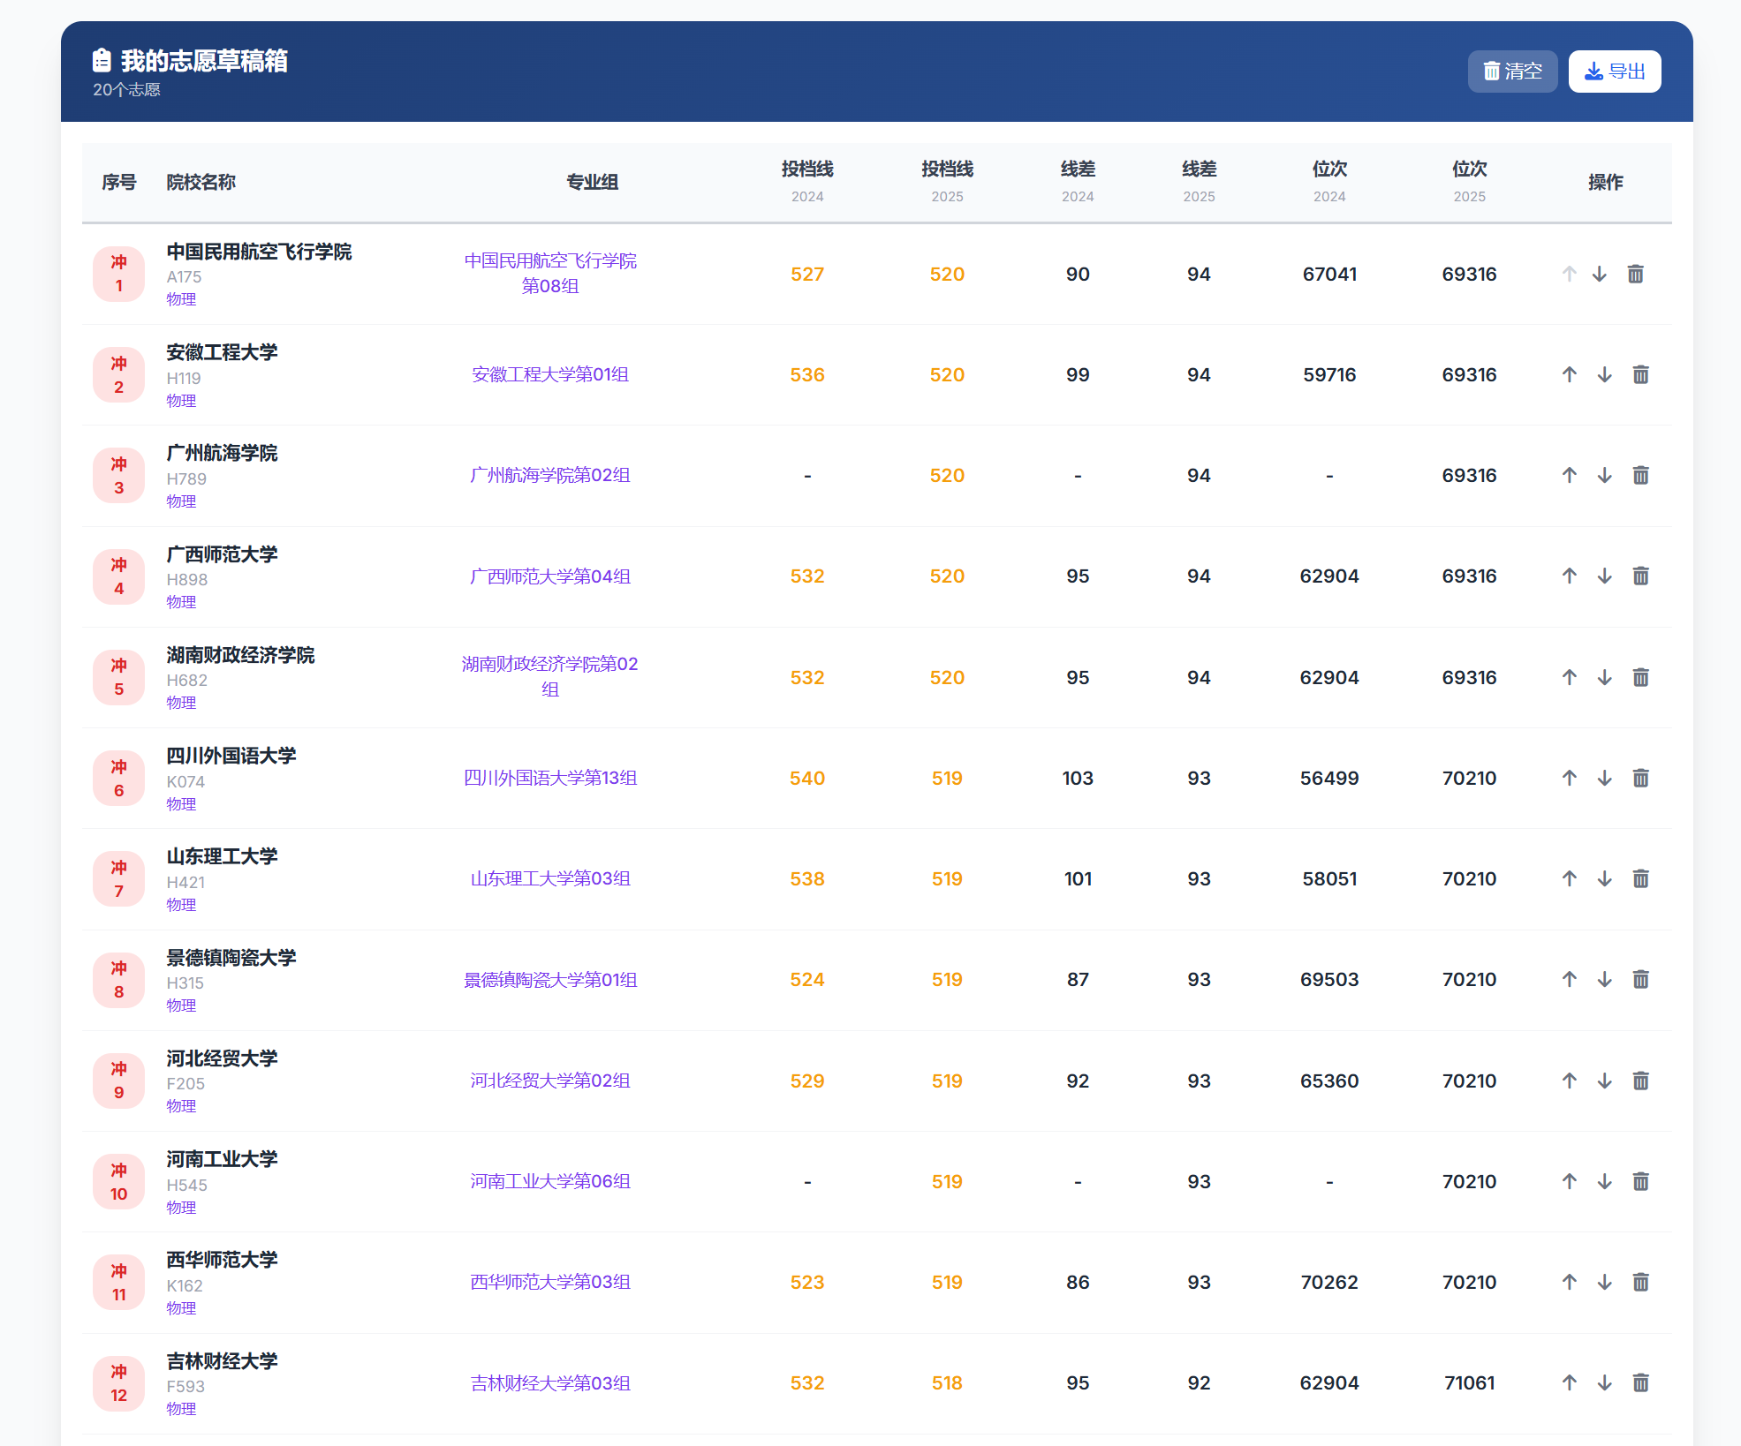This screenshot has width=1741, height=1446.
Task: Move 河北经贸大学 down one position
Action: 1605,1081
